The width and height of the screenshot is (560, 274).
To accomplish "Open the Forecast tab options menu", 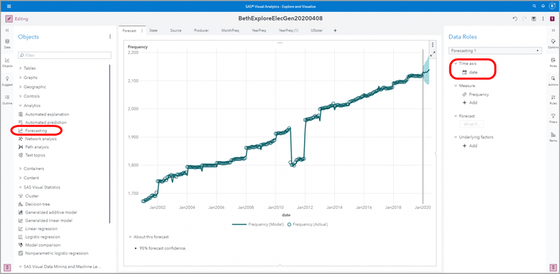I will (x=142, y=31).
